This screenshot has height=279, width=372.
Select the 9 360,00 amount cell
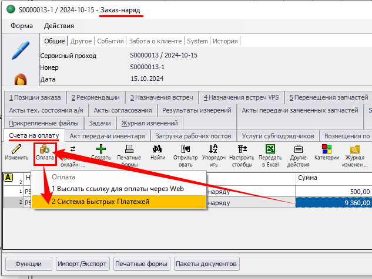[x=333, y=203]
